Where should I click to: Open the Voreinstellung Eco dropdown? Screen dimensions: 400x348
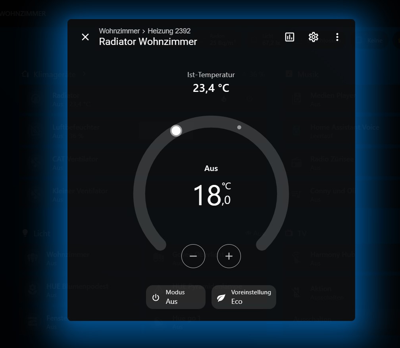point(244,297)
